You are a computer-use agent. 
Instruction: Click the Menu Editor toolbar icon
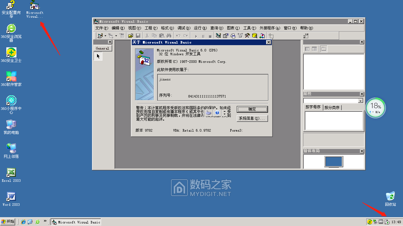pos(122,36)
